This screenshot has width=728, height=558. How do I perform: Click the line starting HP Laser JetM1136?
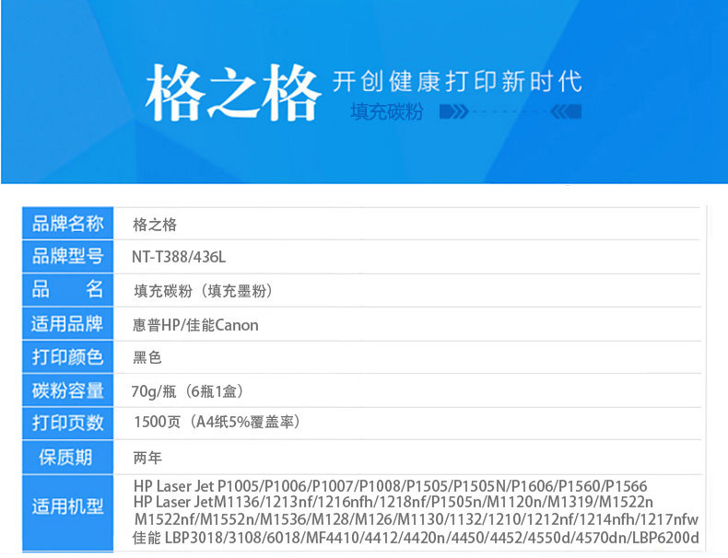tap(393, 502)
